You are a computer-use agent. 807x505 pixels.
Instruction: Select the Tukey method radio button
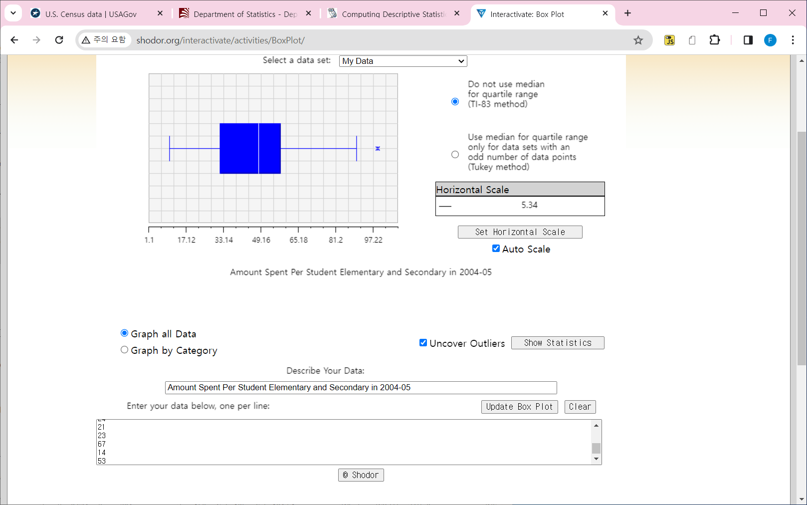point(455,155)
